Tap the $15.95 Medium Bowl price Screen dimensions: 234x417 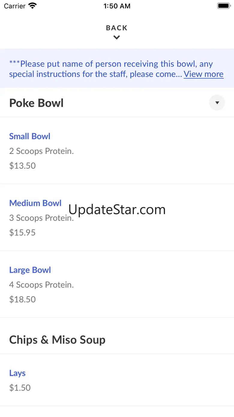click(x=22, y=232)
